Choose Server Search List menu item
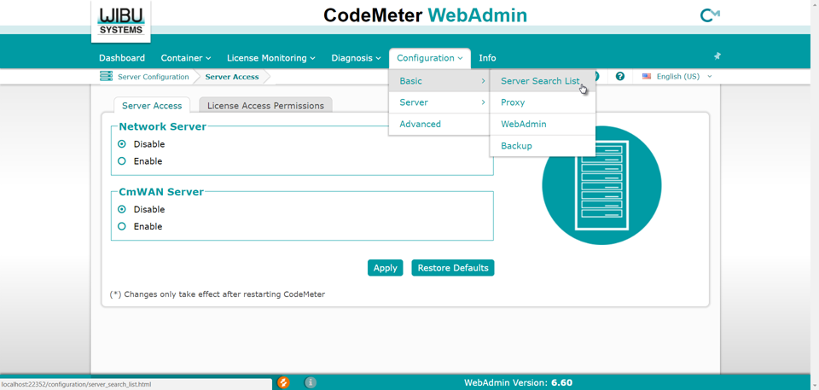Image resolution: width=819 pixels, height=390 pixels. tap(540, 81)
